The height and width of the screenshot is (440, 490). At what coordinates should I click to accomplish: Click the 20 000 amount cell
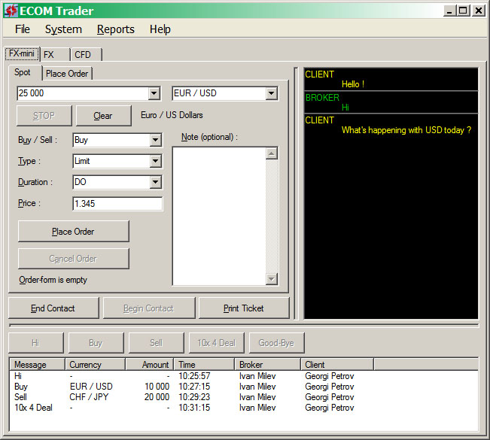[157, 397]
